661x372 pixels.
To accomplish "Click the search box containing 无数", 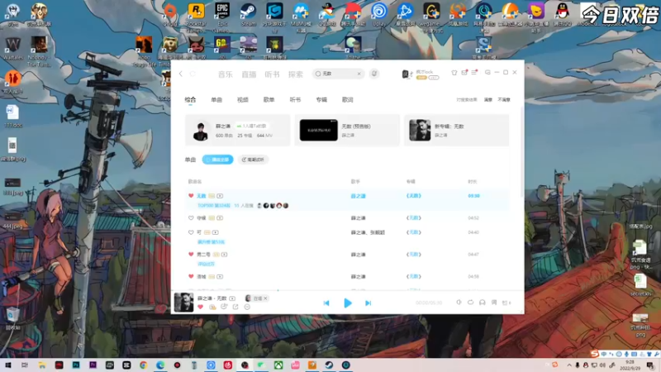I will coord(338,74).
